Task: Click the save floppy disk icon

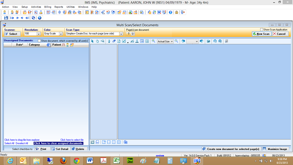Action: (6, 18)
